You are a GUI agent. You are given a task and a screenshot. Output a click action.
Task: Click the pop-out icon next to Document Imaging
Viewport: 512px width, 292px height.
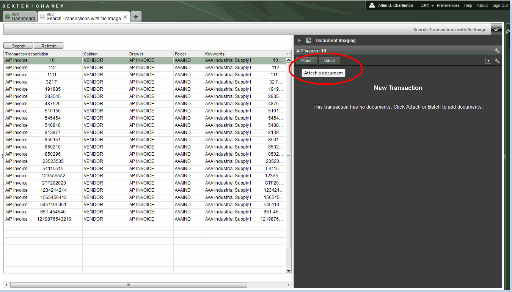[309, 40]
